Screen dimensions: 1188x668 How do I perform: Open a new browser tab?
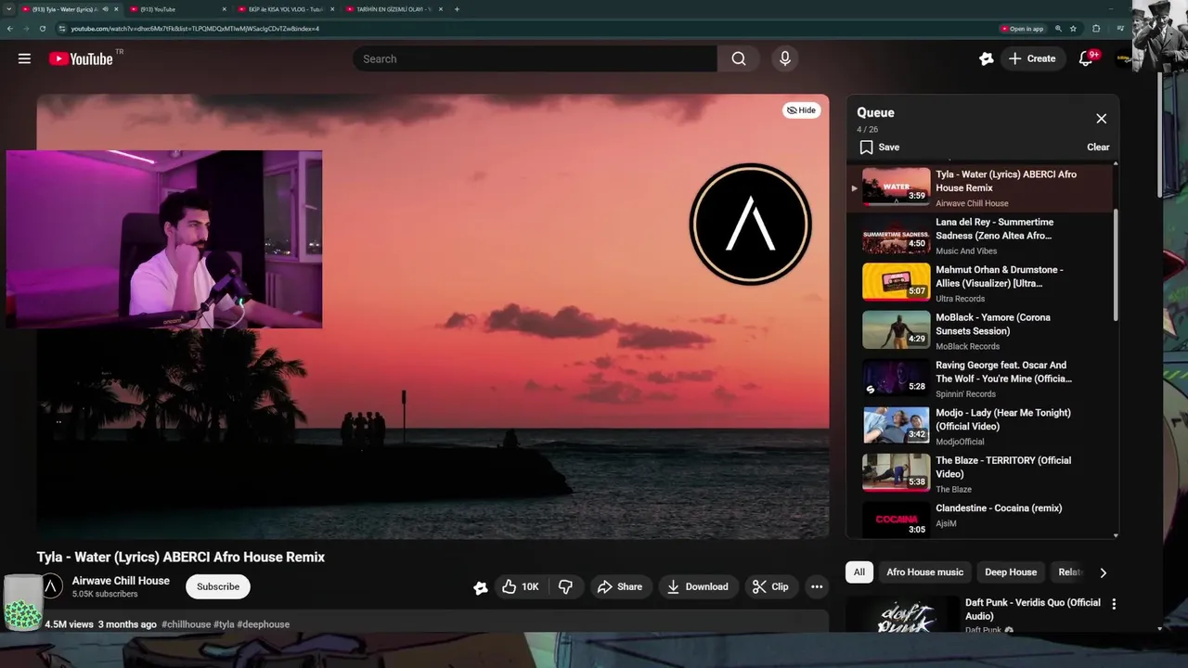pos(457,9)
